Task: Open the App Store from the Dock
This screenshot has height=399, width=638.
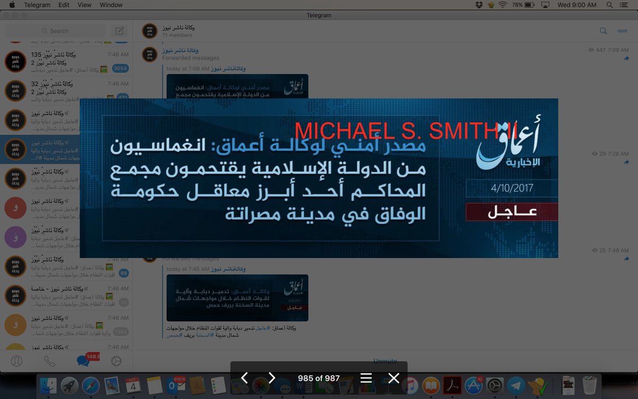Action: (x=474, y=386)
